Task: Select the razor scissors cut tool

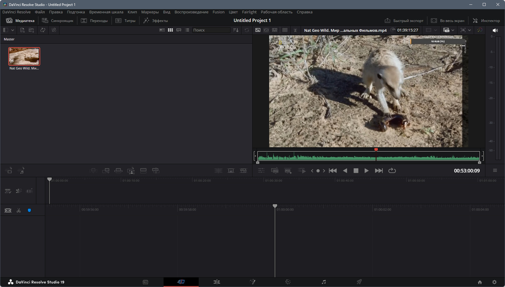Action: coord(19,210)
